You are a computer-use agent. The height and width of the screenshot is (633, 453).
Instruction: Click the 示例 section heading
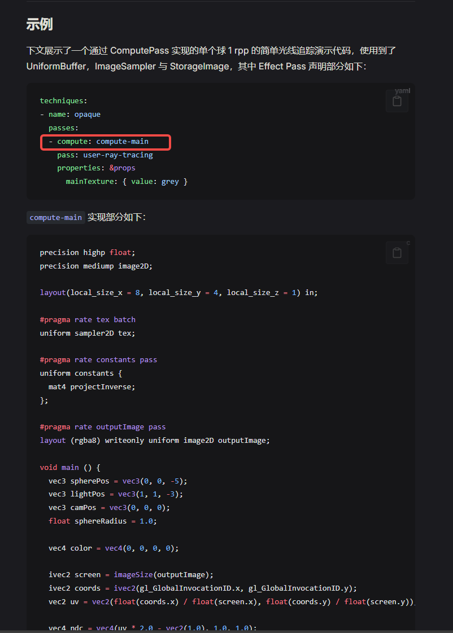click(x=40, y=24)
